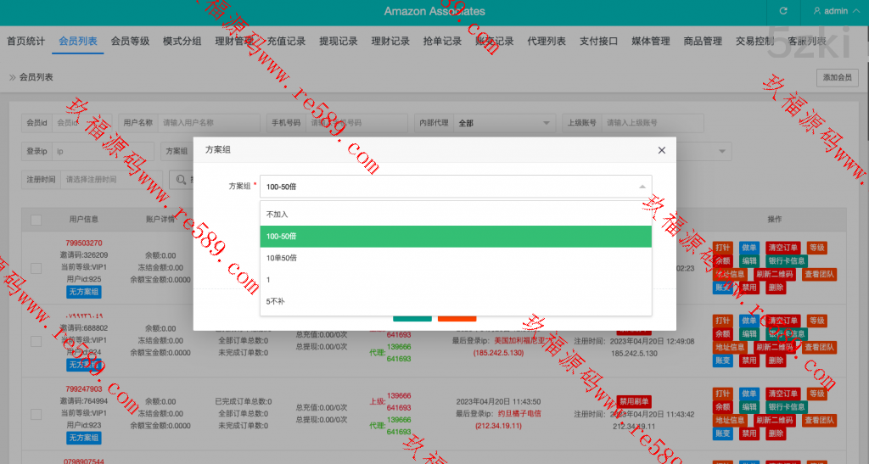Viewport: 869px width, 464px height.
Task: Close the 方案组 dialog with X
Action: click(x=662, y=149)
